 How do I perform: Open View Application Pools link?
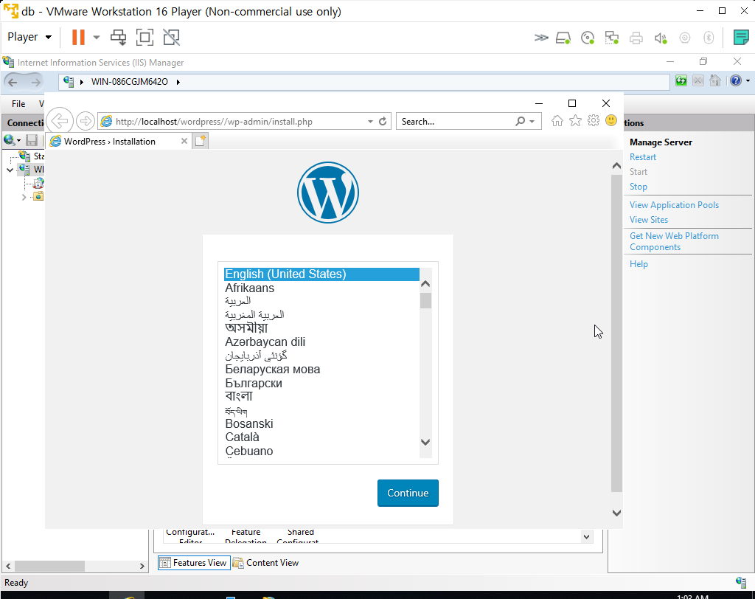(674, 205)
